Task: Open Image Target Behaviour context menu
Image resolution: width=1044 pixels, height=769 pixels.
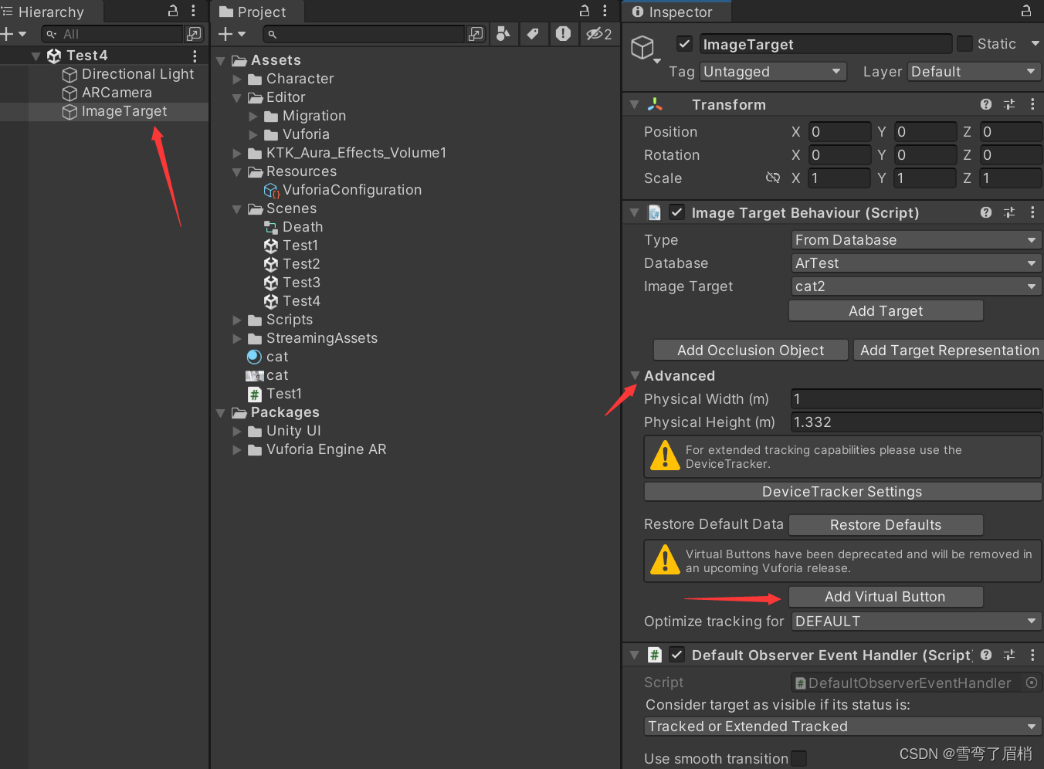Action: (1032, 212)
